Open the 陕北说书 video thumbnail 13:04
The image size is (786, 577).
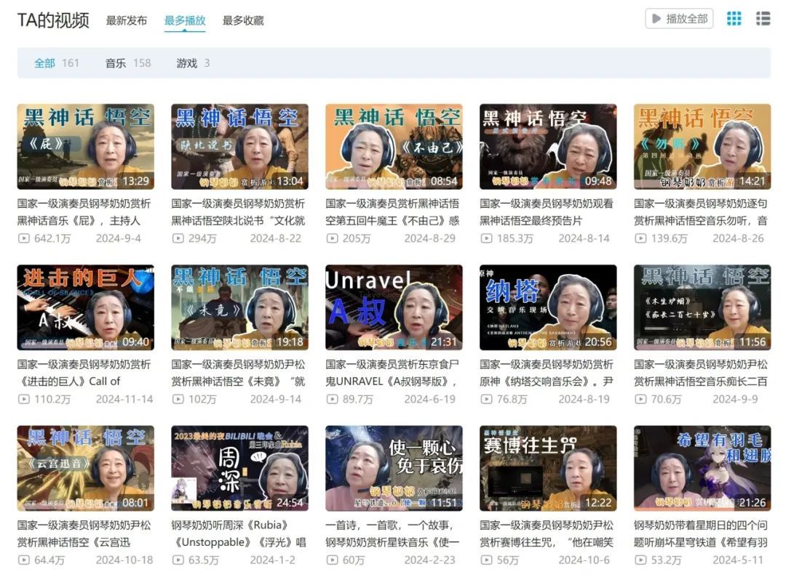(x=239, y=147)
